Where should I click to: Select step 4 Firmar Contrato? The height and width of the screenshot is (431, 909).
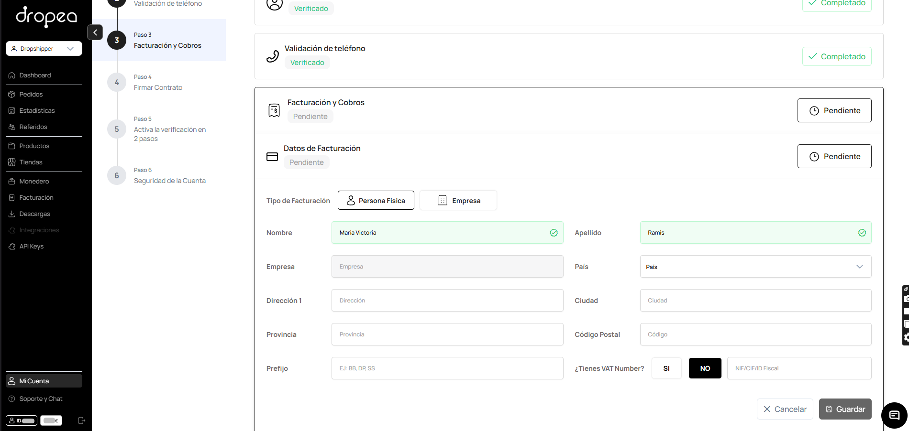(x=158, y=83)
